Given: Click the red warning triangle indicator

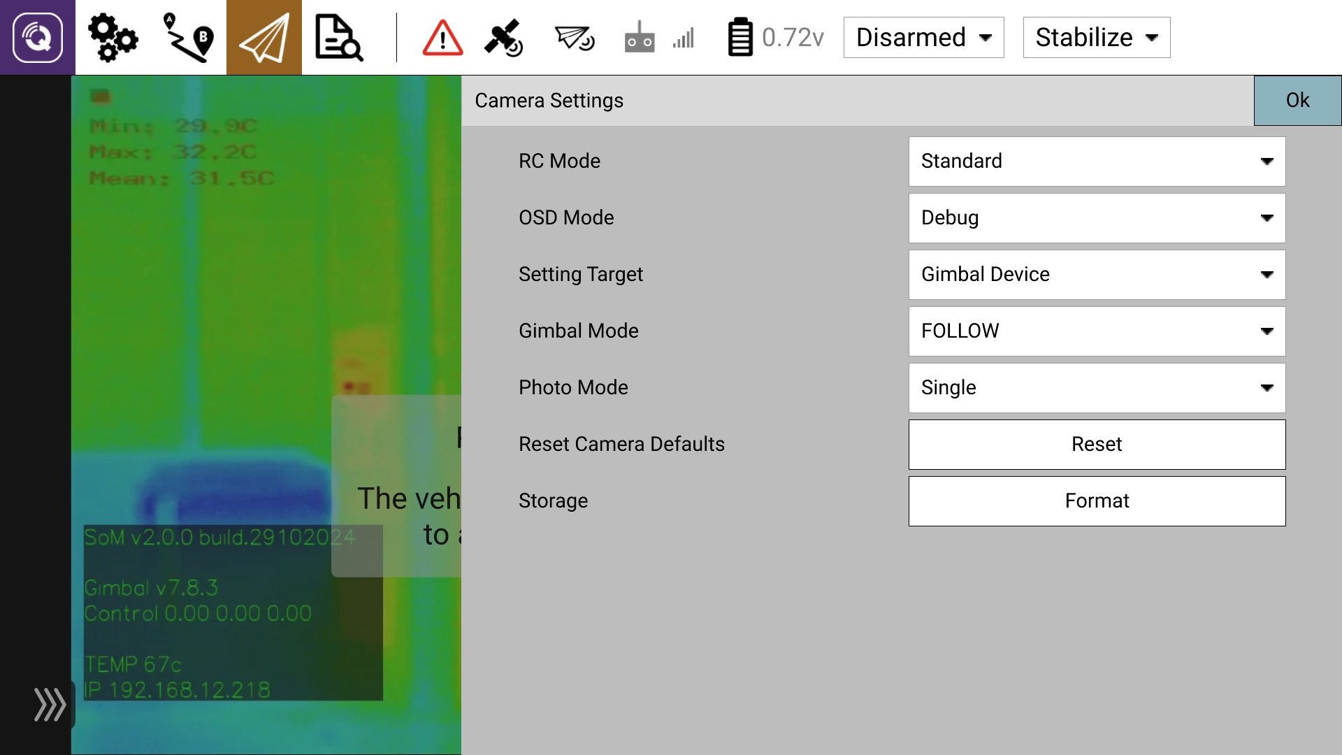Looking at the screenshot, I should 442,38.
